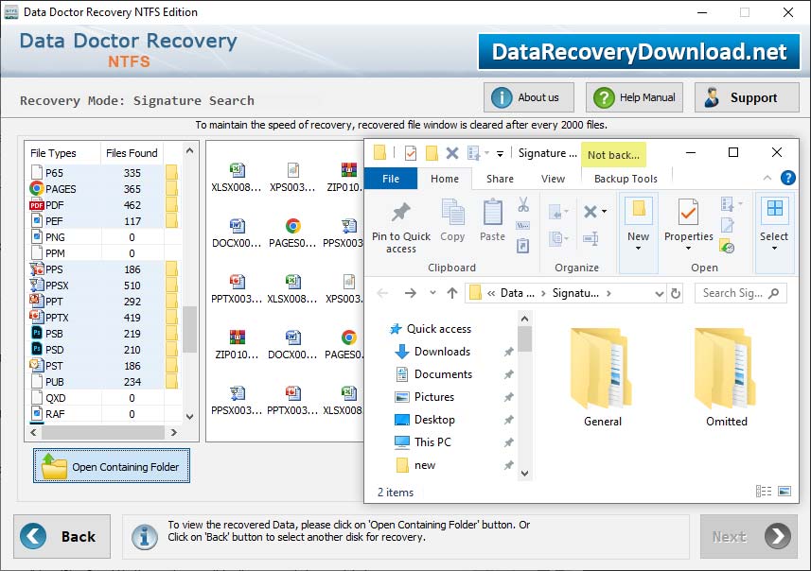Select the PSD Photoshop file type icon

click(x=37, y=350)
